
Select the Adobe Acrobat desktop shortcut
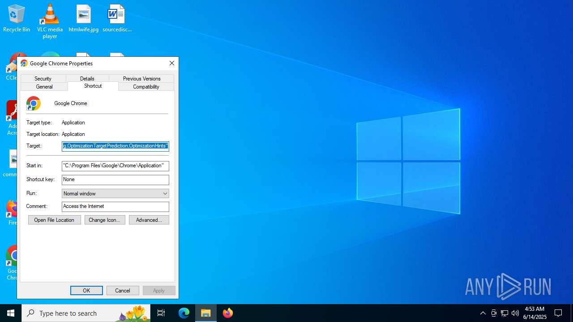pyautogui.click(x=12, y=118)
